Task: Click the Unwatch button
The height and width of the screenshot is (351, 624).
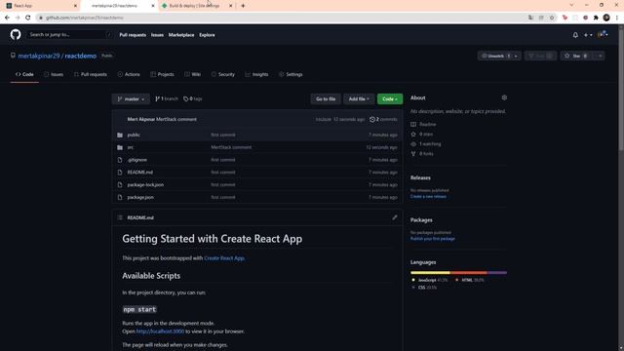Action: (x=495, y=56)
